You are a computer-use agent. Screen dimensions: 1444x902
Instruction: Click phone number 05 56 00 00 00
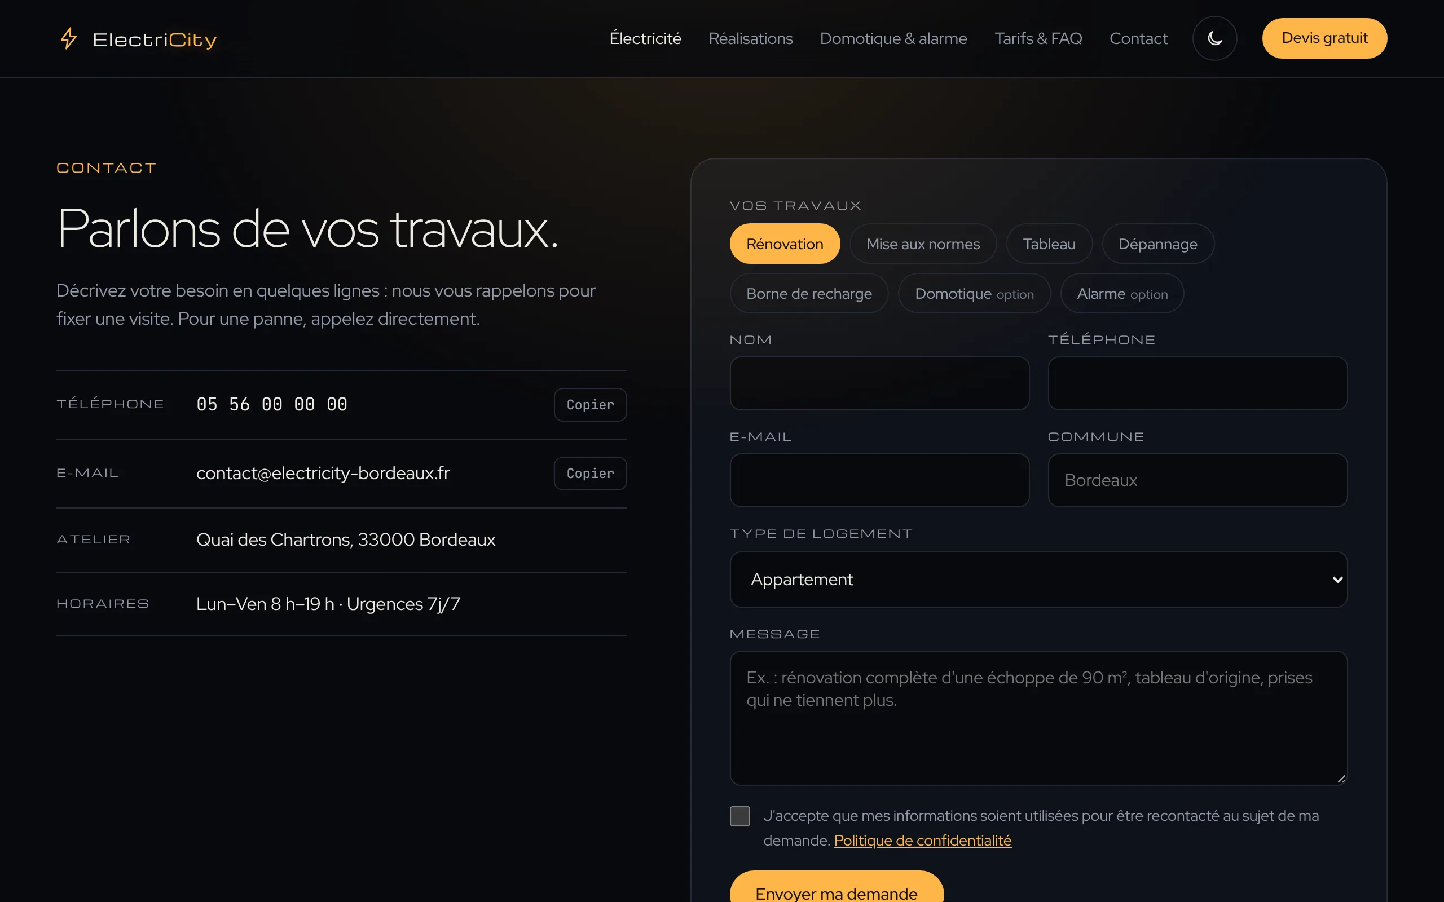271,404
